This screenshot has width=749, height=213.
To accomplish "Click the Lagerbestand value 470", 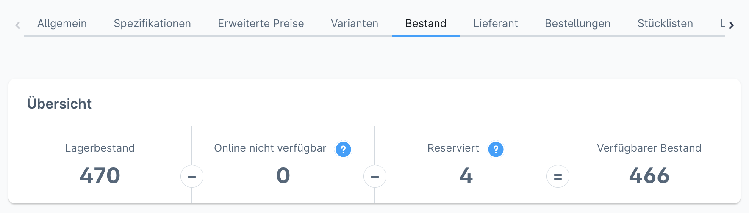I will [100, 175].
